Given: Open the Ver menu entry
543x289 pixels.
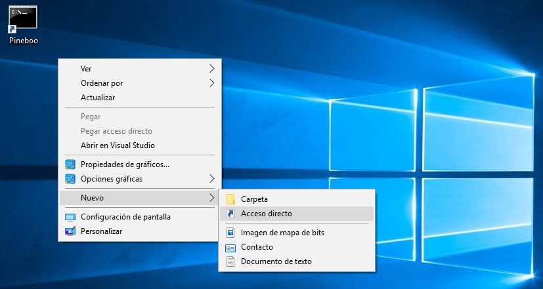Looking at the screenshot, I should [x=140, y=69].
